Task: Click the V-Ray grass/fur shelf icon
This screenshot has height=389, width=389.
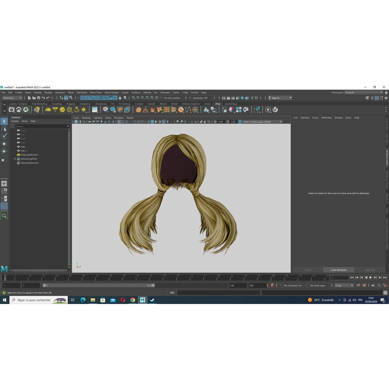Action: (x=153, y=109)
